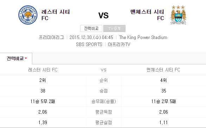
Task: Click the 아프리카TV broadcaster text
Action: [x=119, y=44]
